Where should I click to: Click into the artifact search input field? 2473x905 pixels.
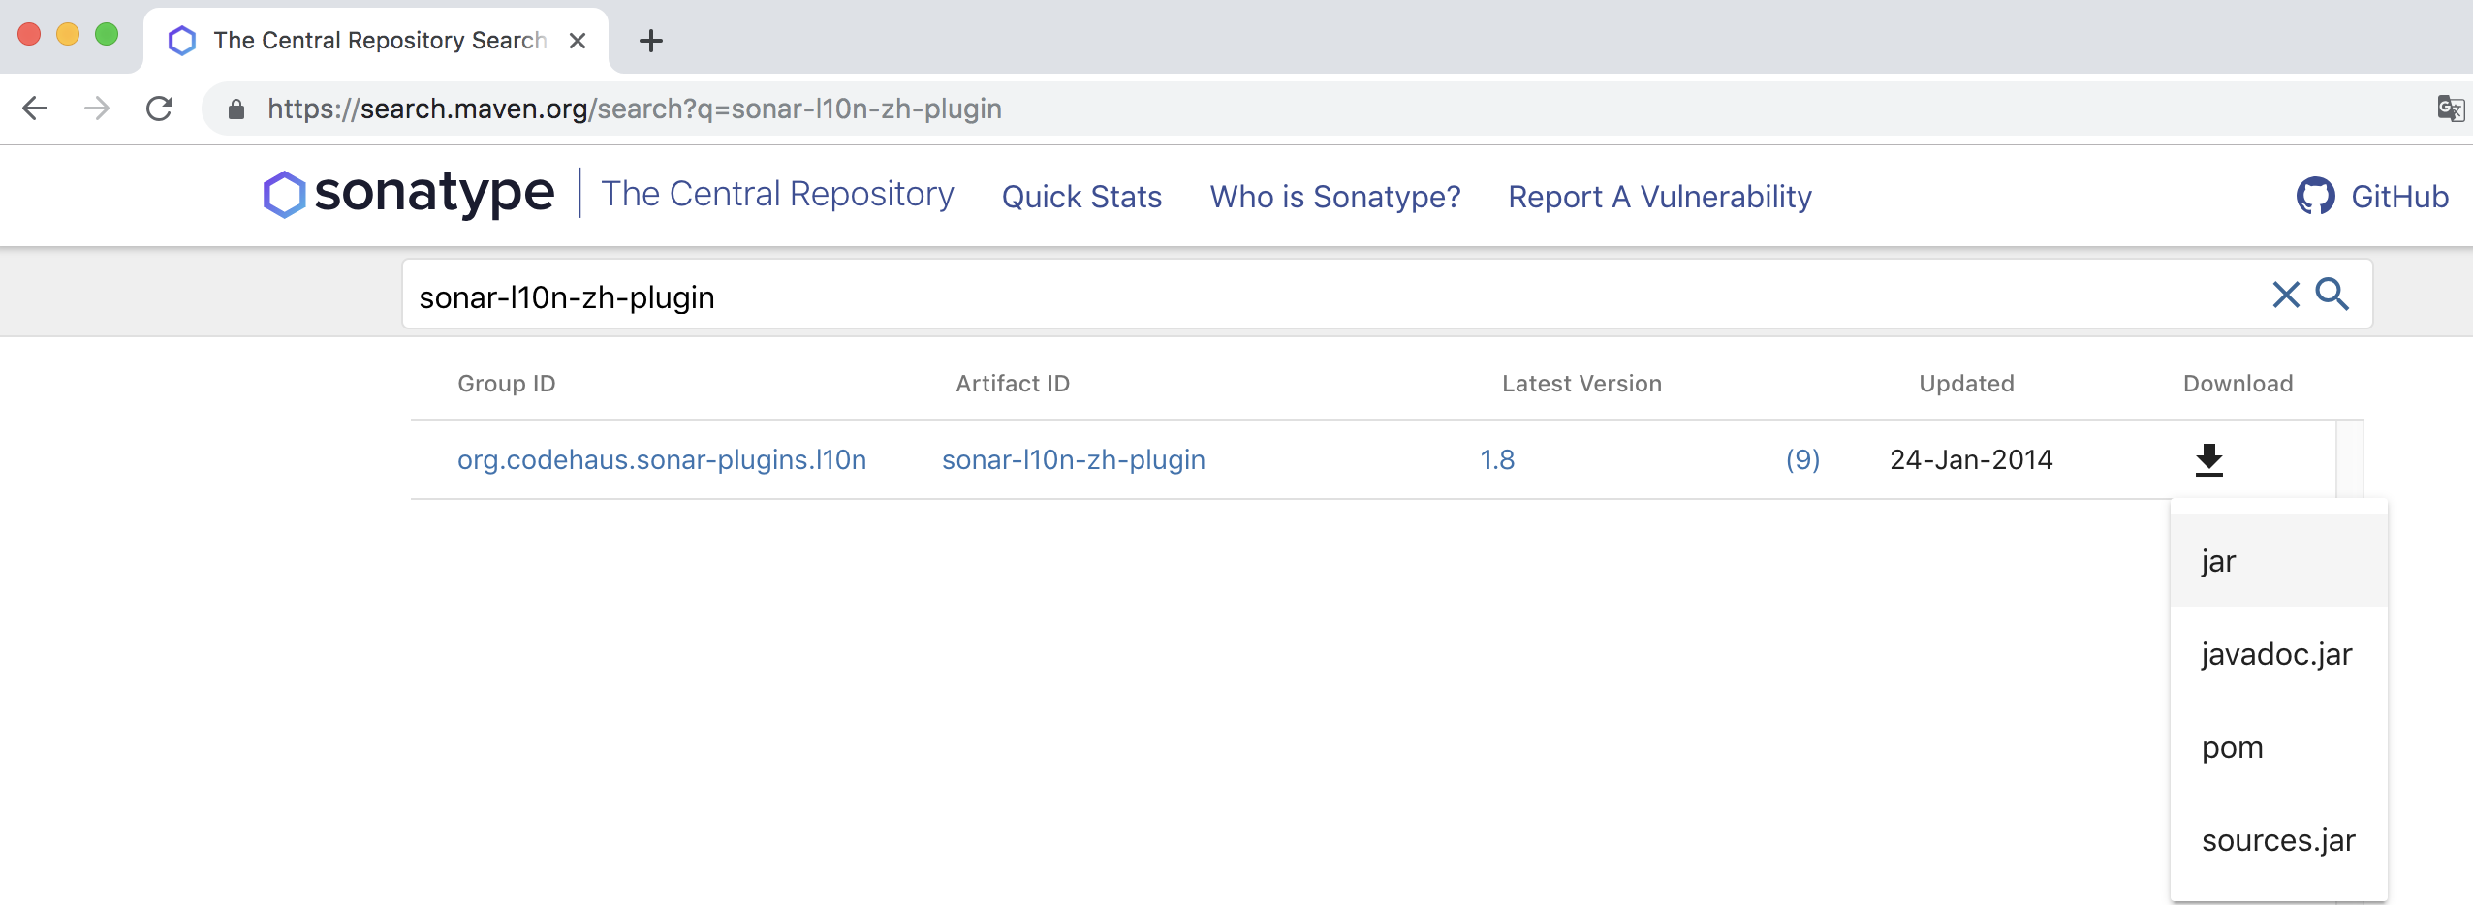(x=1260, y=296)
